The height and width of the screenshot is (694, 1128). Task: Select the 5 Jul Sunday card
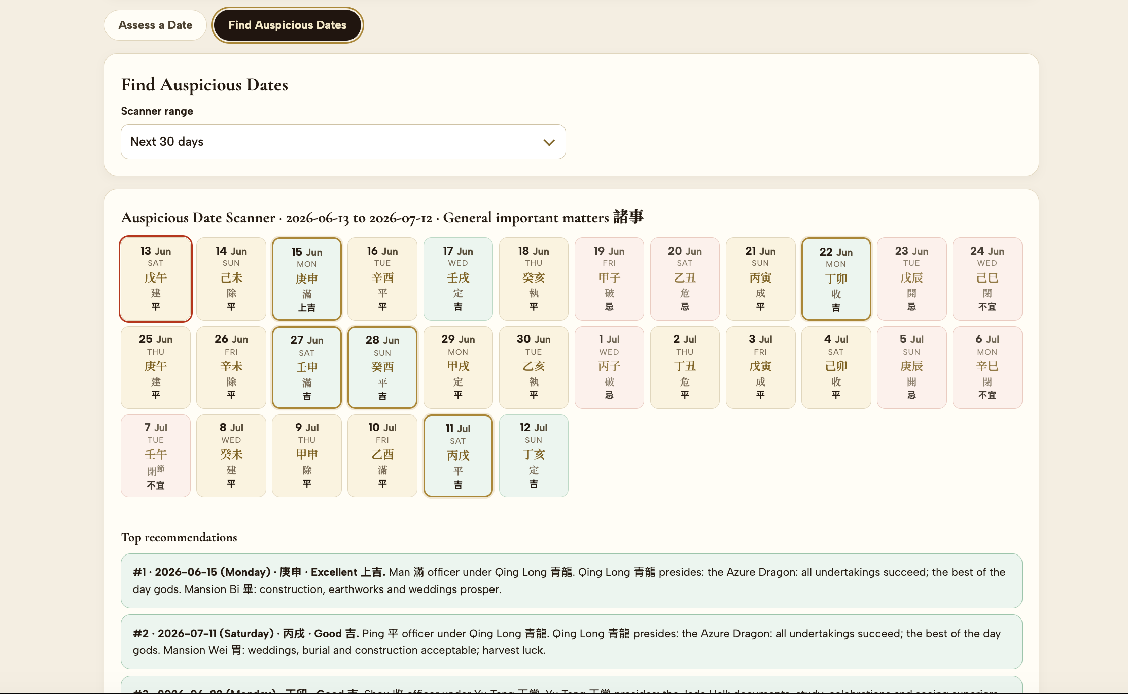click(911, 367)
